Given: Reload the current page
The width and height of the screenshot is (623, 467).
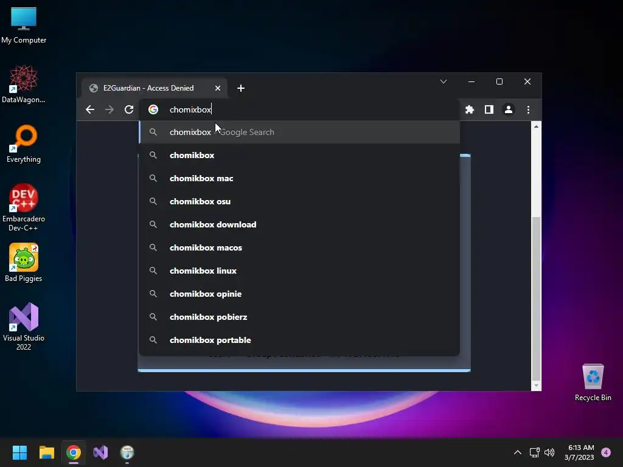Looking at the screenshot, I should 129,109.
